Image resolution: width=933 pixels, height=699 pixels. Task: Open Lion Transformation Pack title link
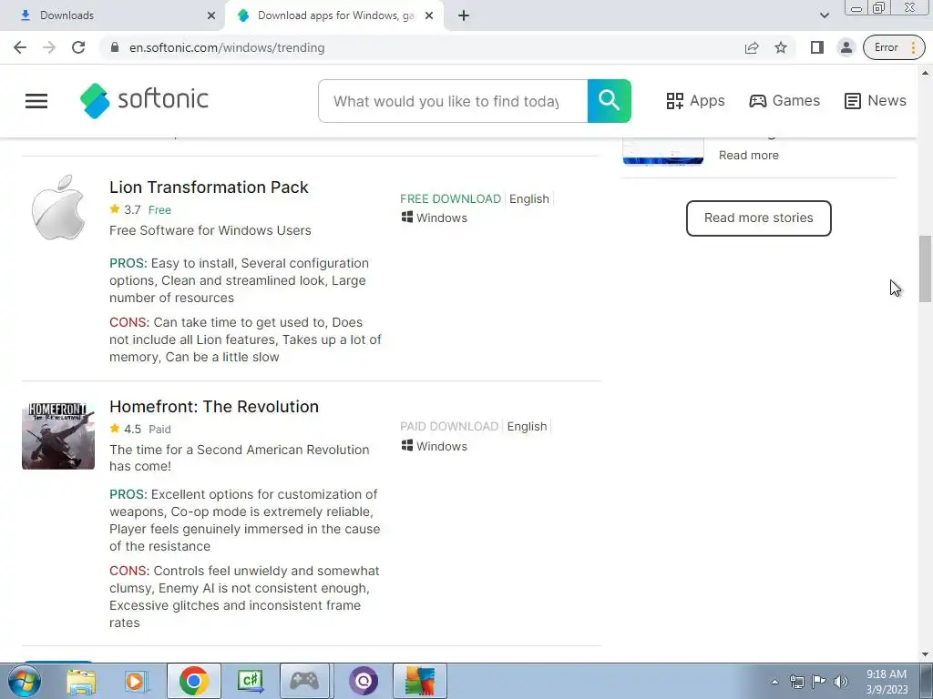(x=209, y=187)
